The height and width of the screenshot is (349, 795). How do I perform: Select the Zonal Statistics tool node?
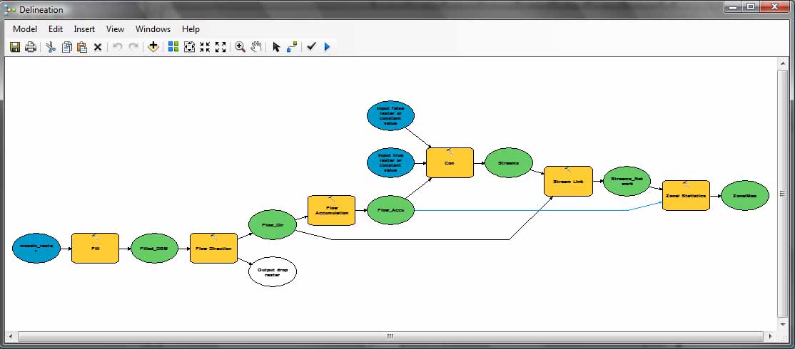tap(686, 195)
